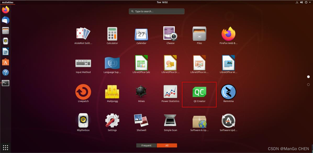
Task: Launch Qt Creator
Action: tap(199, 92)
